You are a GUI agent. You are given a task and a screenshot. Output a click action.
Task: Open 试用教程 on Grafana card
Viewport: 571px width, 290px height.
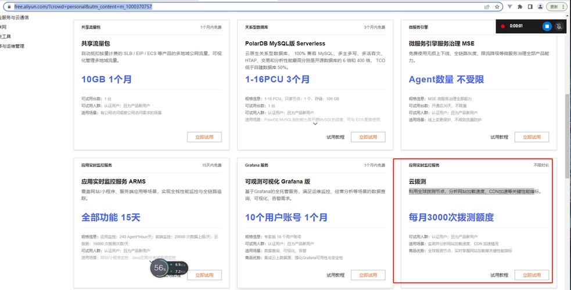coord(335,275)
